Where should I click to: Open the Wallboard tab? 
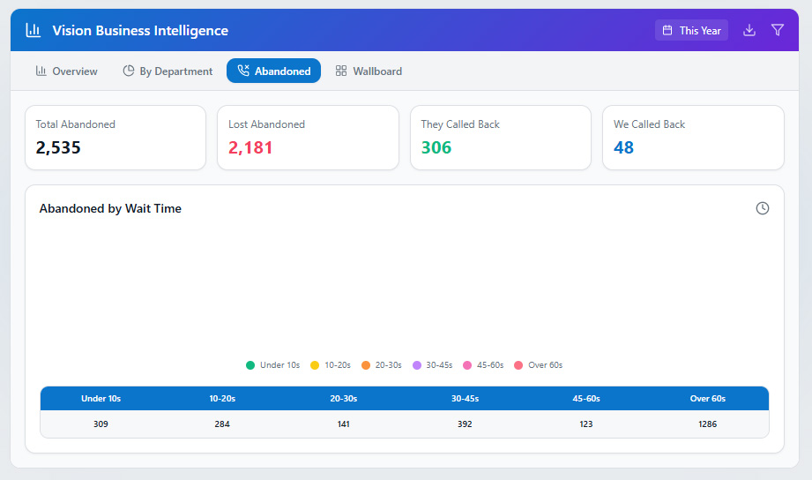(x=369, y=71)
